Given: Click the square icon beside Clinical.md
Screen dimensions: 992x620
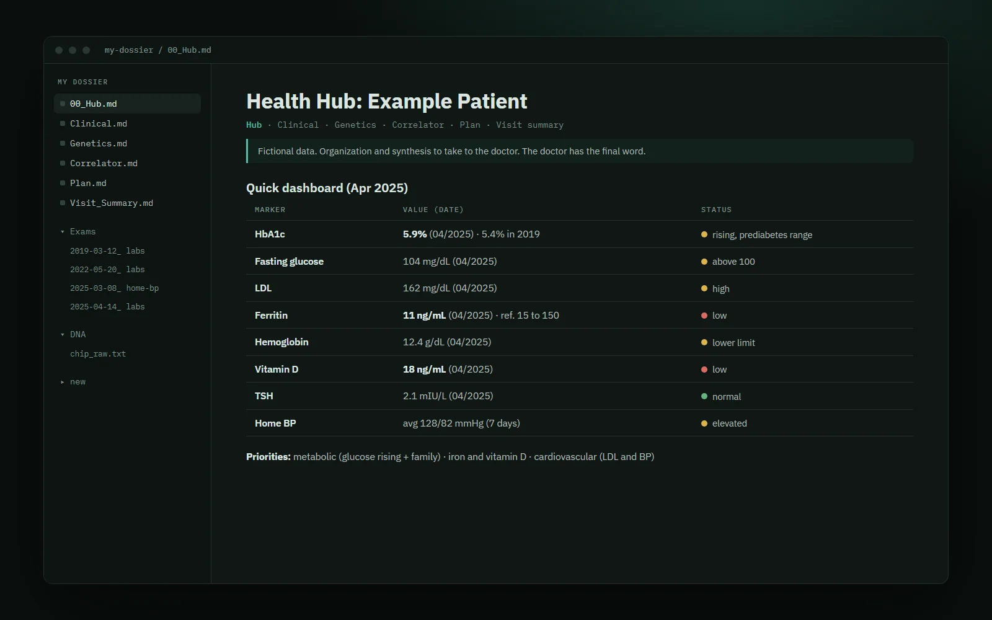Looking at the screenshot, I should pyautogui.click(x=63, y=123).
